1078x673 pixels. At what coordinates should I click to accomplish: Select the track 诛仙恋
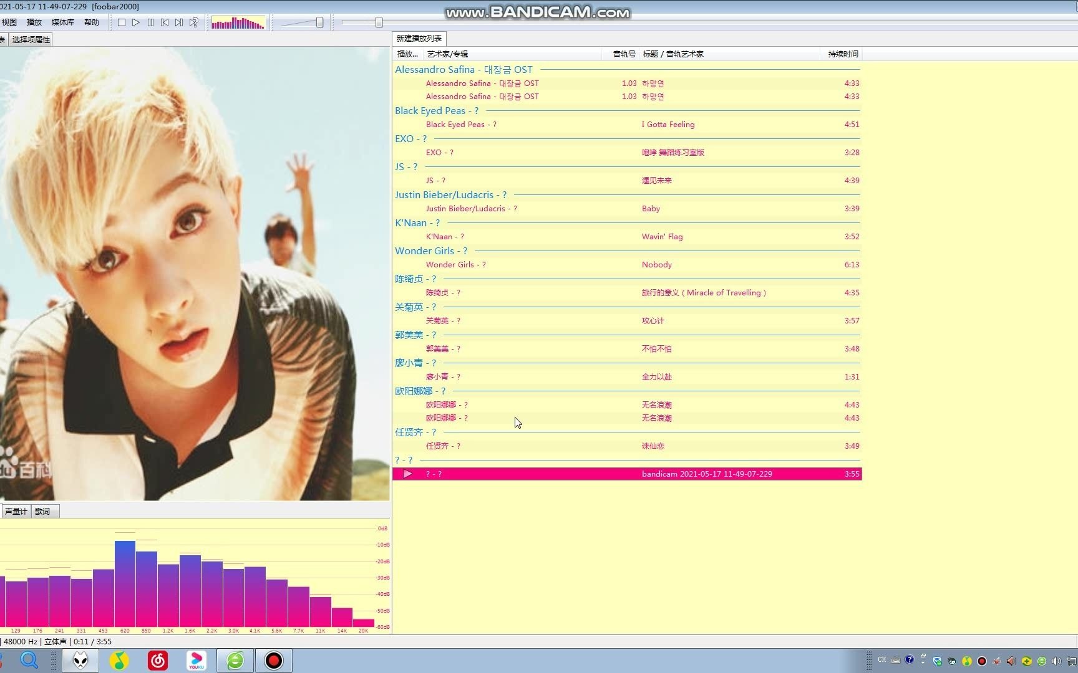point(627,446)
